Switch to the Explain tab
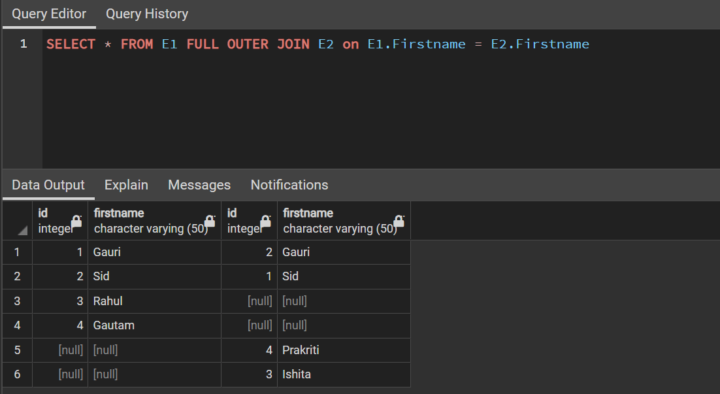The width and height of the screenshot is (720, 394). pos(126,185)
